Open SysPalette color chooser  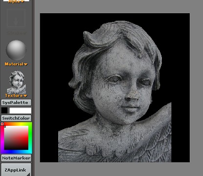click(x=16, y=102)
